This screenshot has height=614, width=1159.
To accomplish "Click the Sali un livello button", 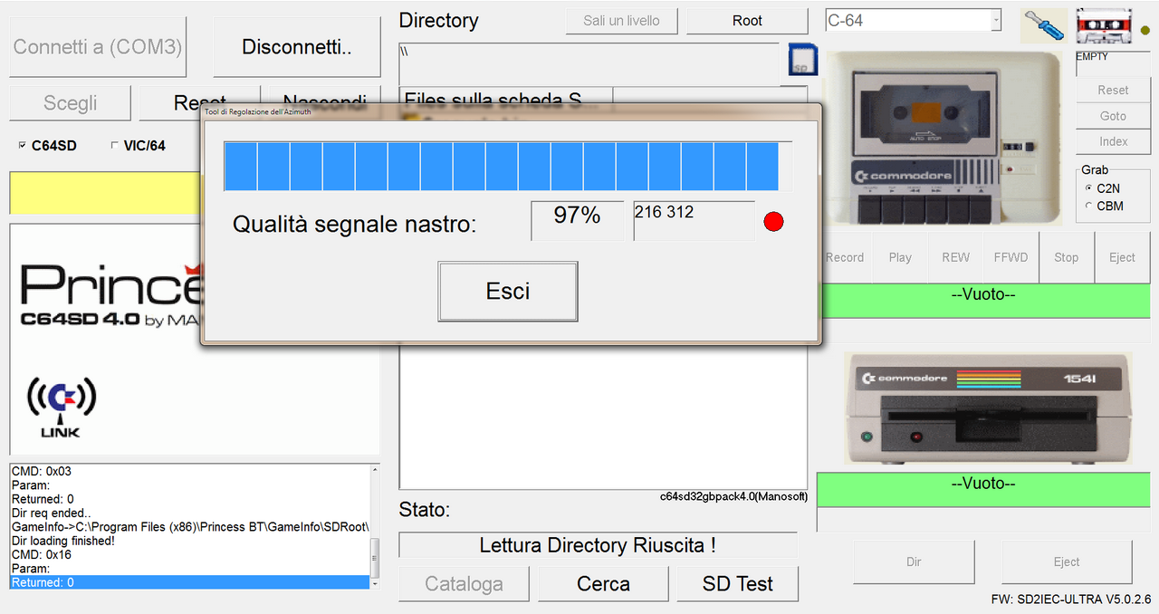I will click(621, 20).
